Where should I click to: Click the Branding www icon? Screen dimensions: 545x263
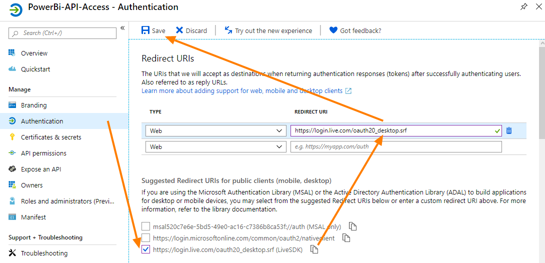(12, 105)
